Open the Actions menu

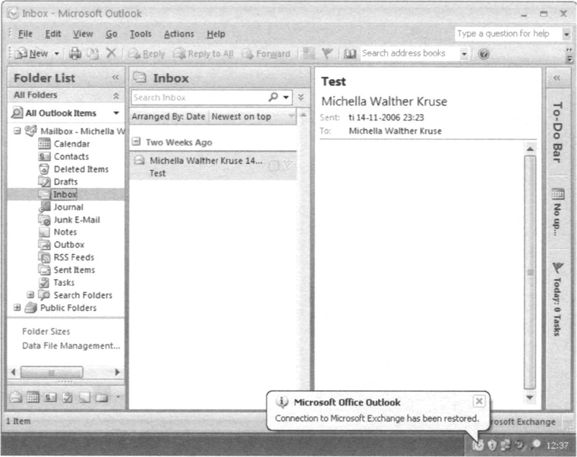(x=179, y=34)
